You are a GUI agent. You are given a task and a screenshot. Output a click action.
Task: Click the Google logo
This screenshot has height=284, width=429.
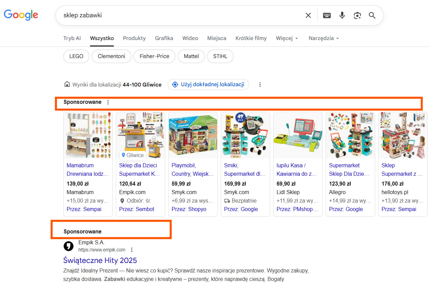pyautogui.click(x=21, y=15)
